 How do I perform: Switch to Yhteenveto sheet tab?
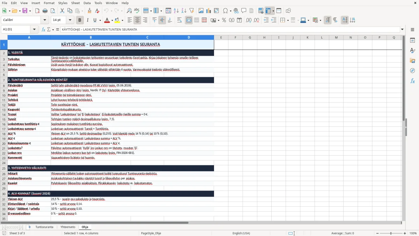68,227
